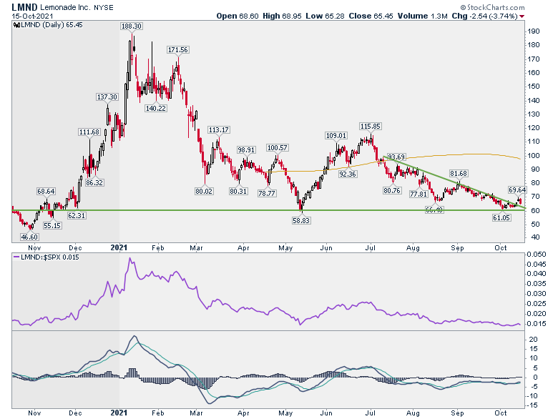
Task: Click the LMND:$SPX 0.015 legend label
Action: [50, 257]
